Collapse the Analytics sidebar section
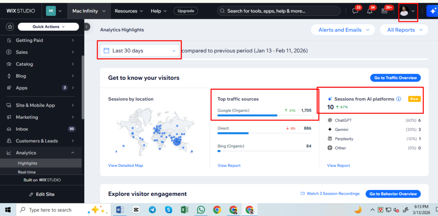Viewport: 438px width, 216px height. 73,153
